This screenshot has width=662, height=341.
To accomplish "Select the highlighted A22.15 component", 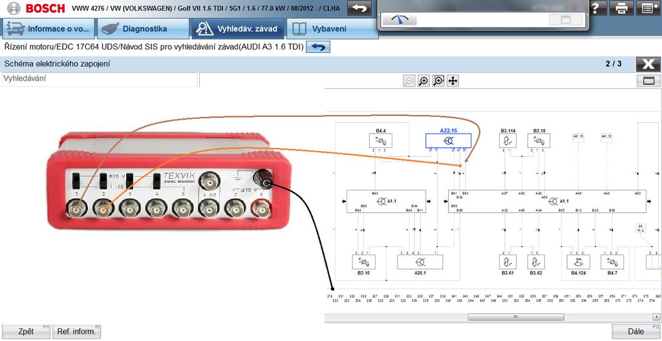I will [449, 141].
